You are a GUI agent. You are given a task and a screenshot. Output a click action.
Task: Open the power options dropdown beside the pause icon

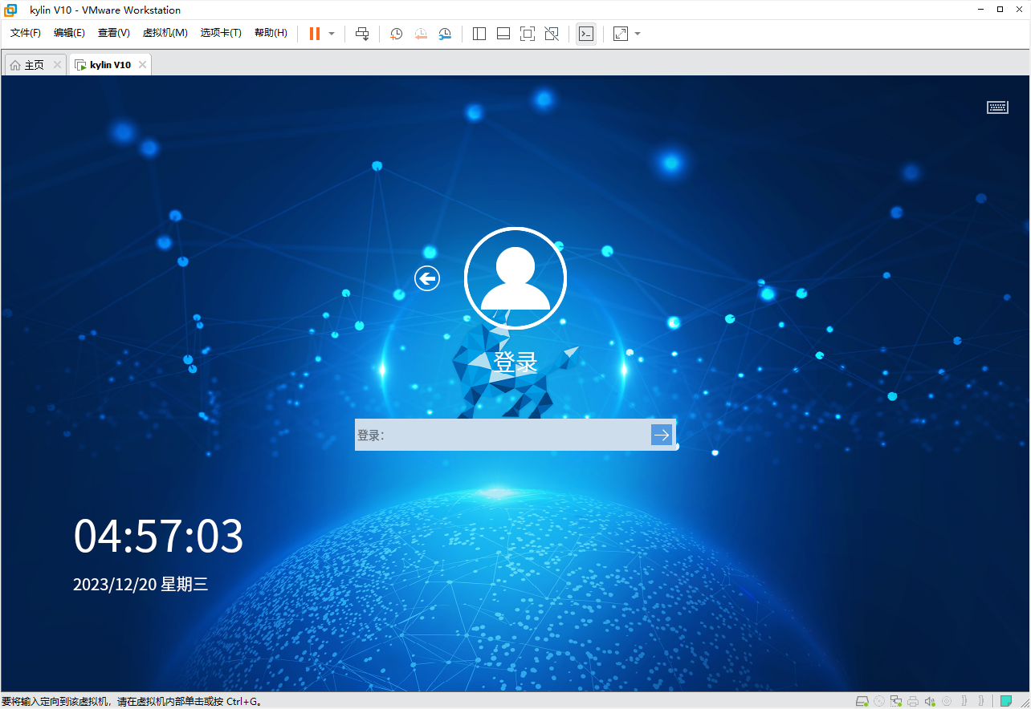[x=332, y=34]
